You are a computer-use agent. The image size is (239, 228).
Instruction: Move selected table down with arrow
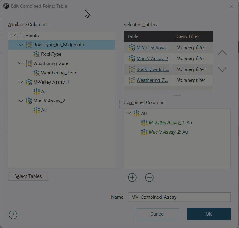(x=222, y=69)
